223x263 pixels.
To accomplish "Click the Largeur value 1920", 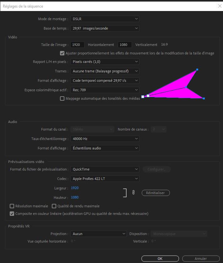I will 75,188.
